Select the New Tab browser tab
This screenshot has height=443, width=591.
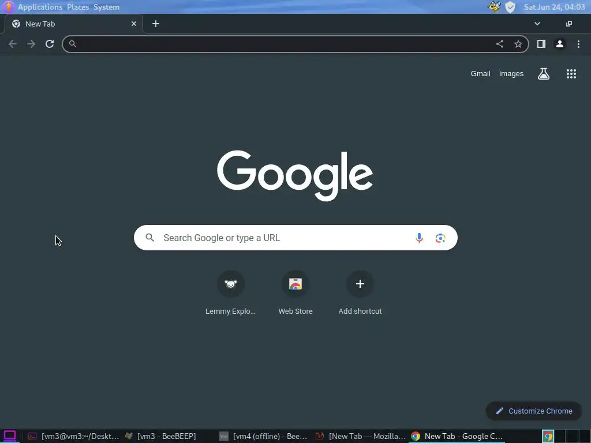pyautogui.click(x=74, y=24)
